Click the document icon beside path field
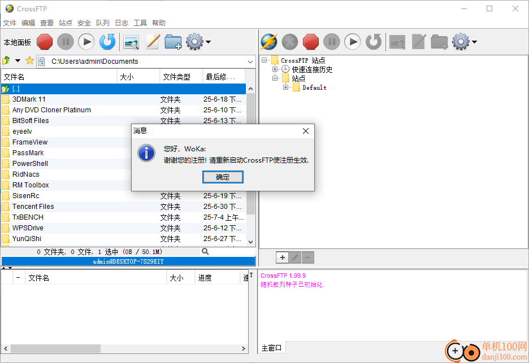The image size is (529, 363). [x=41, y=62]
